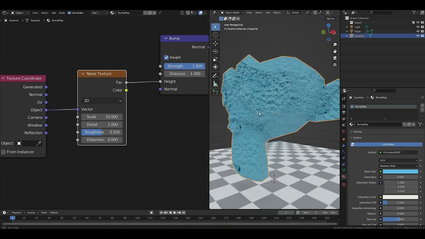Open the Global transform orientation dropdown
The width and height of the screenshot is (425, 239).
pyautogui.click(x=295, y=13)
